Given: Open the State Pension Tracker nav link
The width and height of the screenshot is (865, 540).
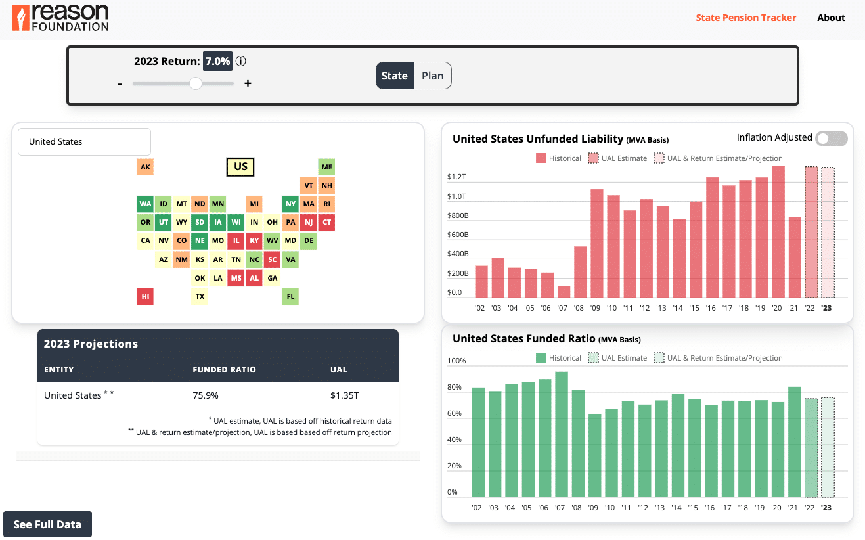Looking at the screenshot, I should click(746, 18).
